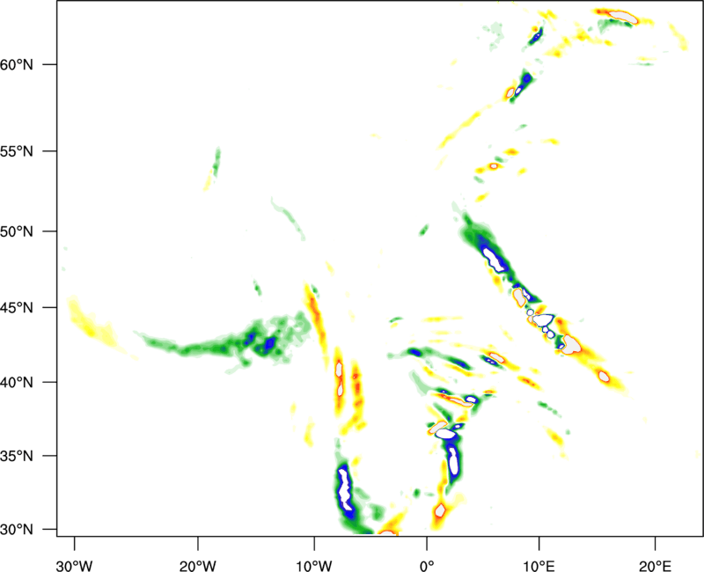Click the 55°N latitude label

click(x=17, y=151)
